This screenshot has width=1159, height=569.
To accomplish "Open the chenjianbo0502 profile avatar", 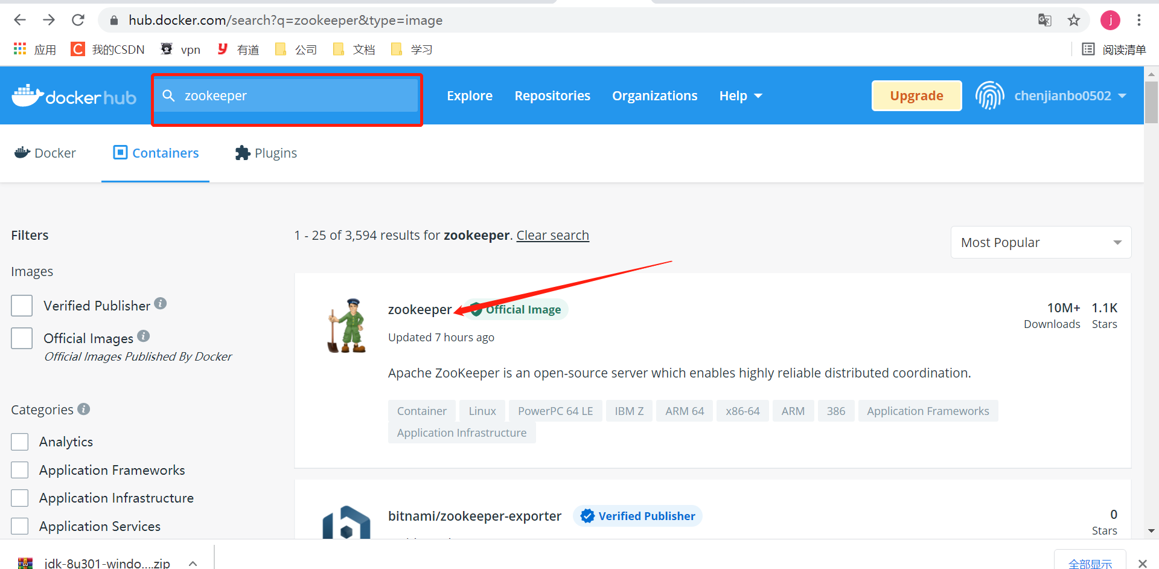I will [989, 95].
